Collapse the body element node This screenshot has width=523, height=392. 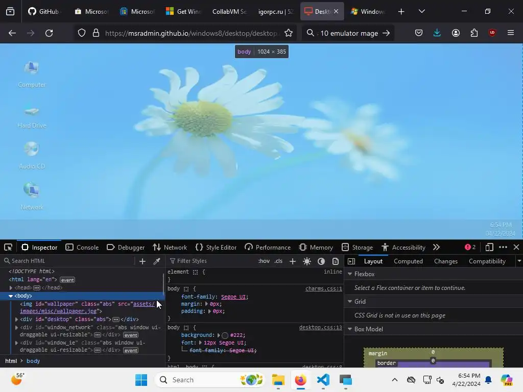pos(11,296)
